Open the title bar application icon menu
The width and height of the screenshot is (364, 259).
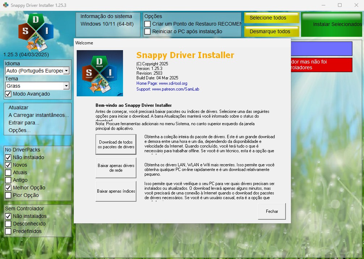[x=5, y=5]
